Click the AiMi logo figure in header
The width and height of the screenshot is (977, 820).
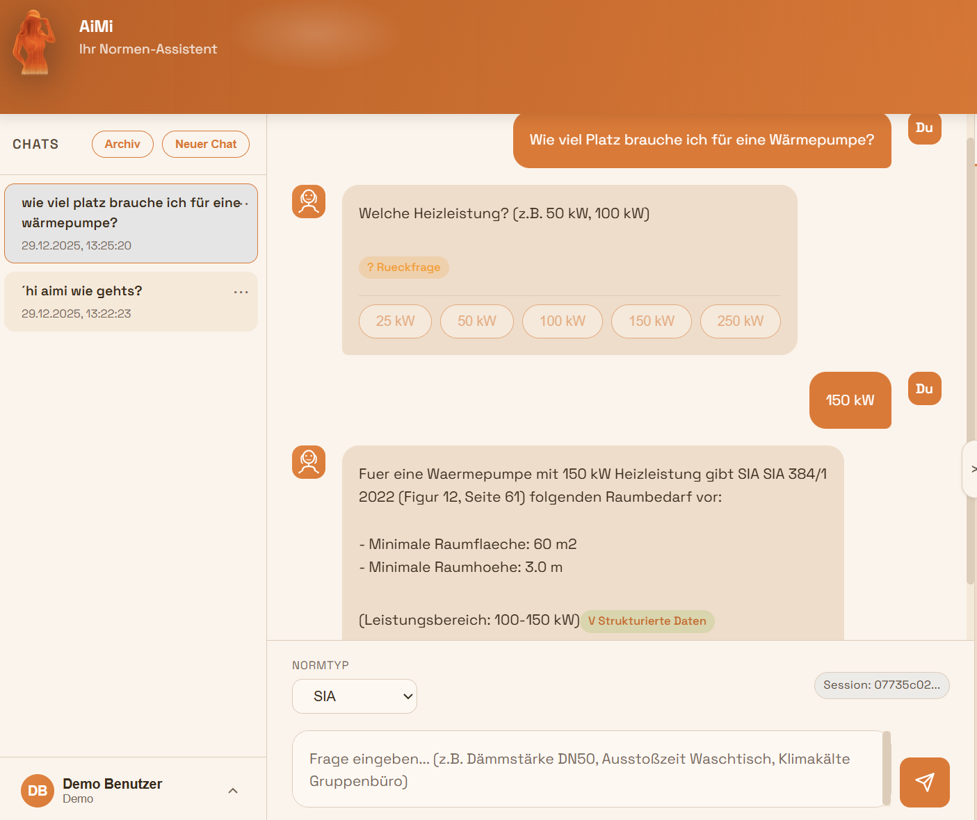coord(33,43)
